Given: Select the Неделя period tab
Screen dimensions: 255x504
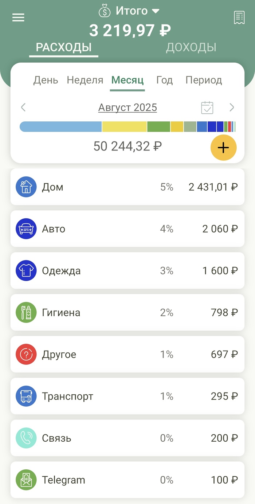Looking at the screenshot, I should pos(85,80).
